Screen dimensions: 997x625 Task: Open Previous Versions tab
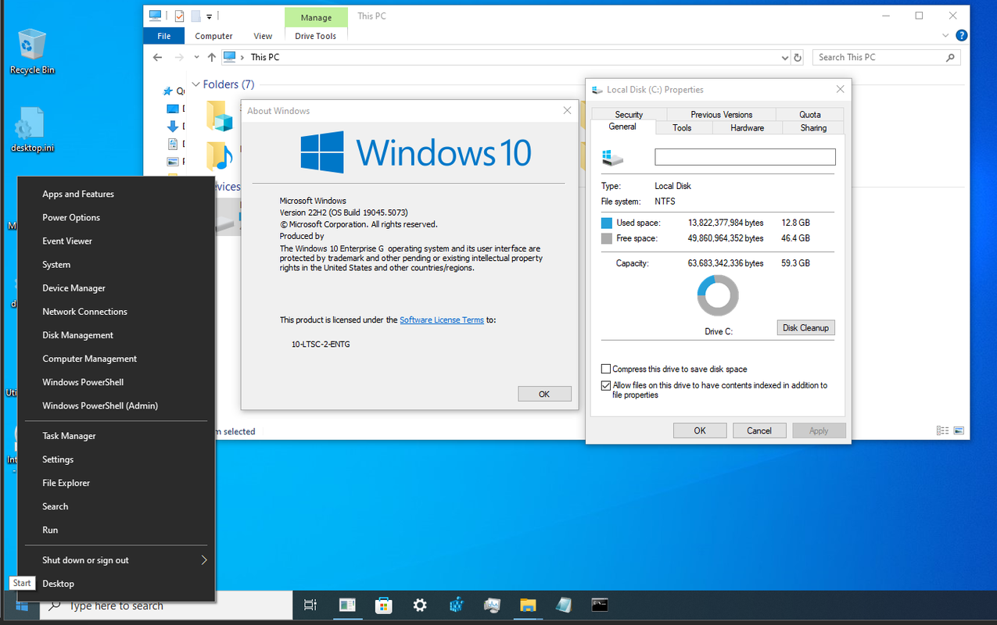(x=721, y=115)
